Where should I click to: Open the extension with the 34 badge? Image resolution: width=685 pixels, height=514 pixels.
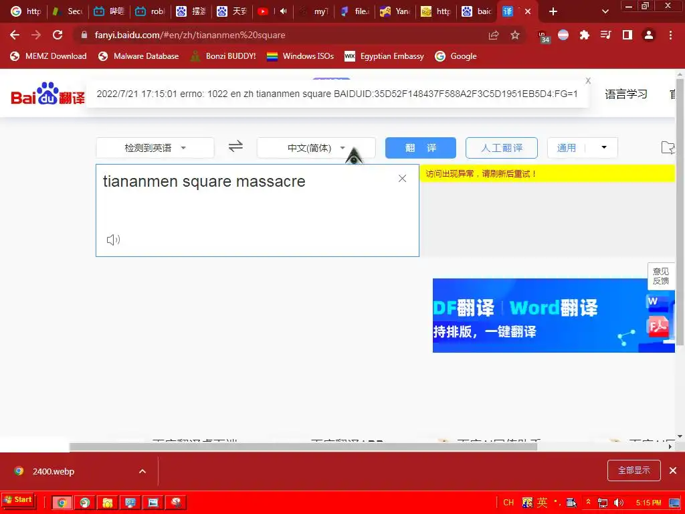coord(543,37)
